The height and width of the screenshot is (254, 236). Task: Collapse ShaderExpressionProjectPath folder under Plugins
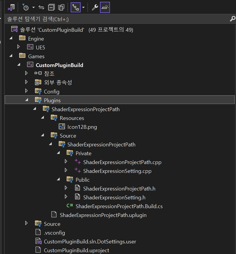[x=35, y=109]
